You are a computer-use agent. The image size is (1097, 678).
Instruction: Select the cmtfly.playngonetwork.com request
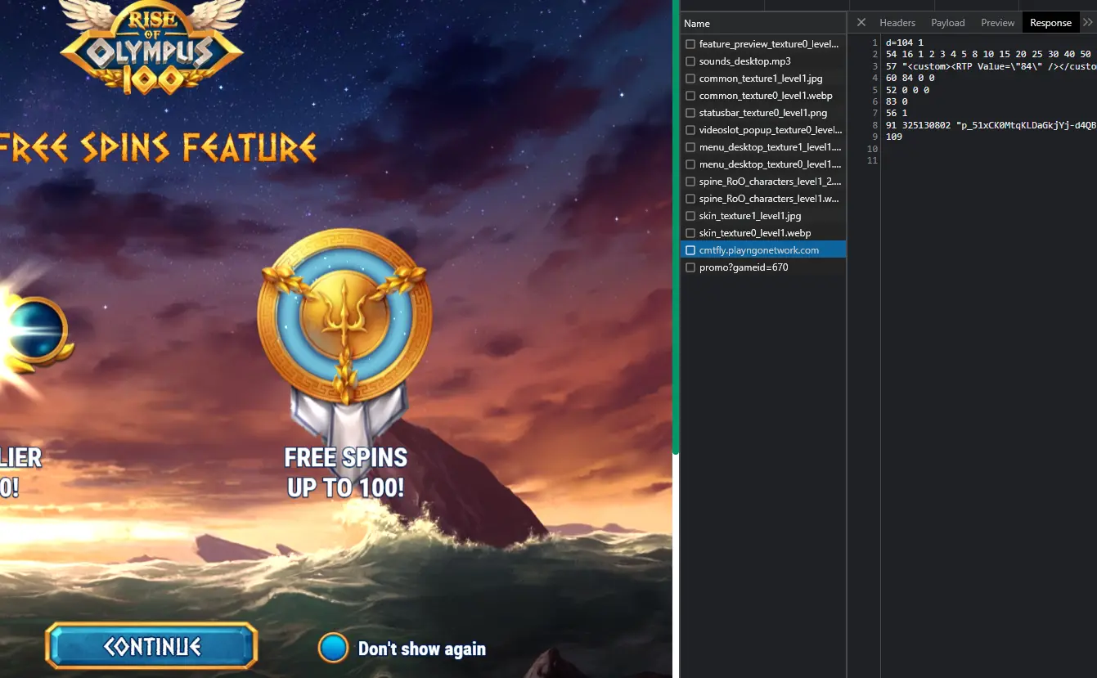coord(762,250)
